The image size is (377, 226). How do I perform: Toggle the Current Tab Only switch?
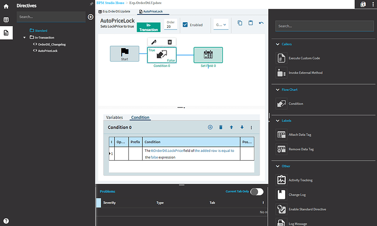[257, 192]
